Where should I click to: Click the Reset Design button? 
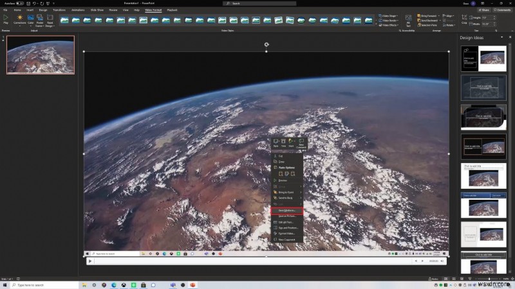[50, 21]
